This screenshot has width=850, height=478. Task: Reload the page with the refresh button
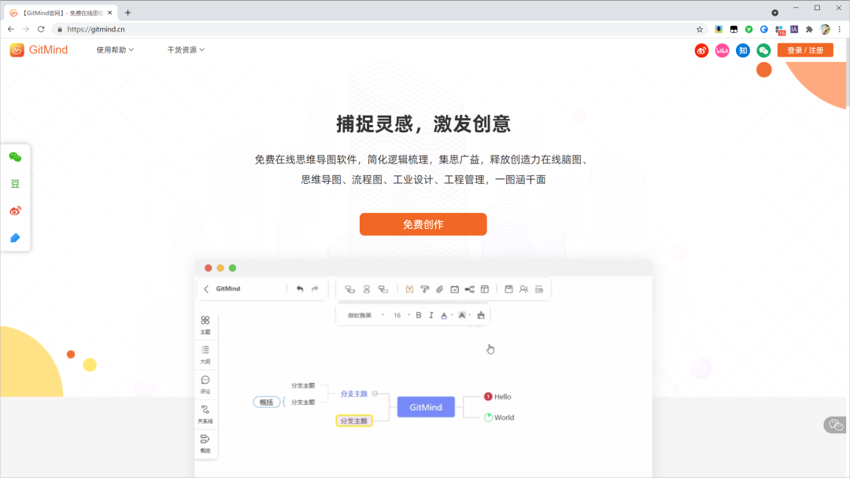(x=41, y=29)
